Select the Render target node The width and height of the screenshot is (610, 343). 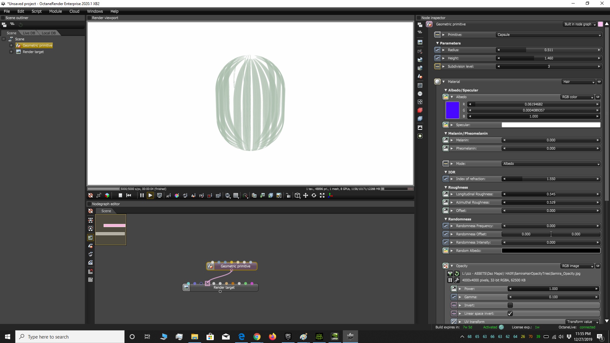pos(224,287)
